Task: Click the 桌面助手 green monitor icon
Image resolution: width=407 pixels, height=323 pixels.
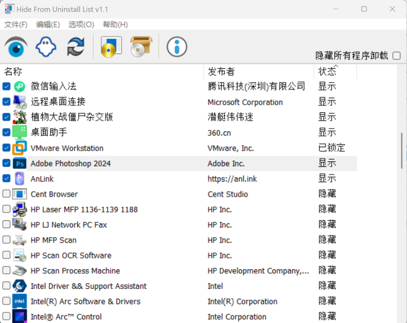Action: [x=20, y=132]
